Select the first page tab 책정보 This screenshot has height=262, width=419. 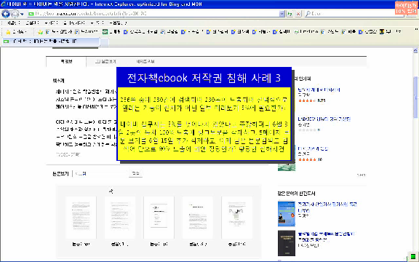coord(66,61)
